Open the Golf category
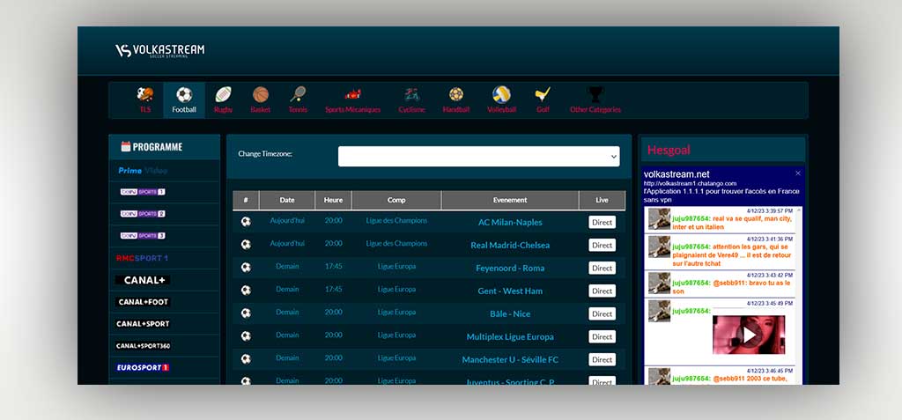 pyautogui.click(x=543, y=99)
